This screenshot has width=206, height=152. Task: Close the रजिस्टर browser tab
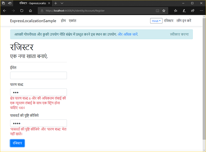pos(49,3)
